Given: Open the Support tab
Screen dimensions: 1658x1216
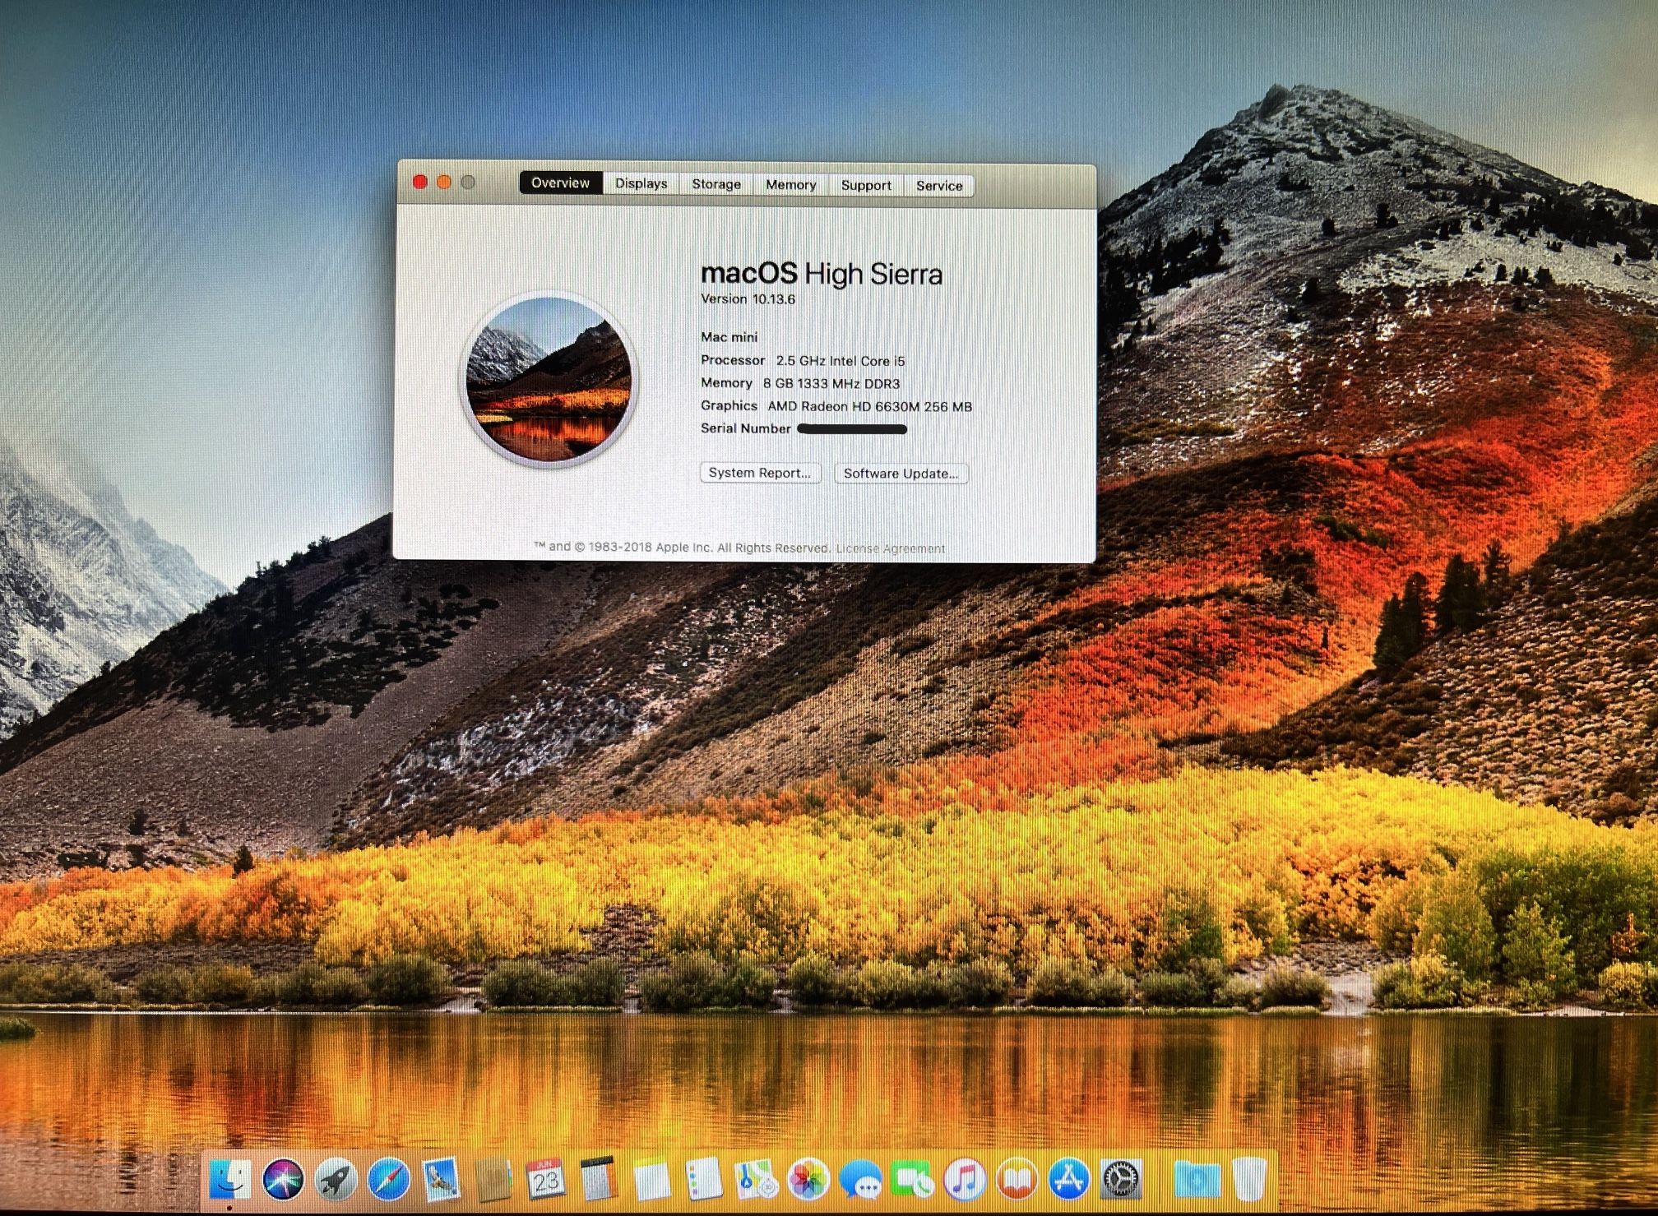Looking at the screenshot, I should [866, 186].
